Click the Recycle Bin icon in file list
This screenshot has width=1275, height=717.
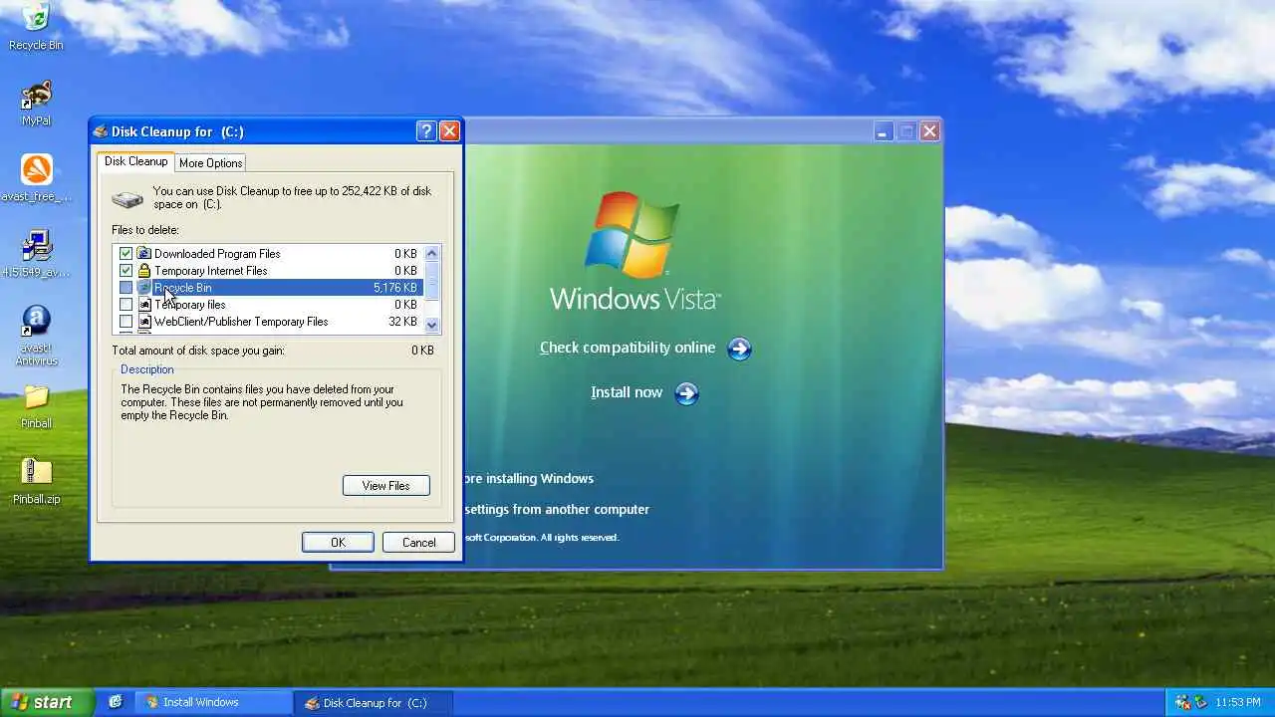[x=144, y=288]
